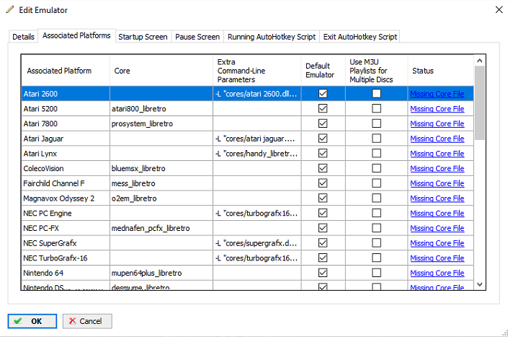Screen dimensions: 508x337
Task: Click Missing Core File for NEC TurboGrafx-16
Action: pos(437,258)
